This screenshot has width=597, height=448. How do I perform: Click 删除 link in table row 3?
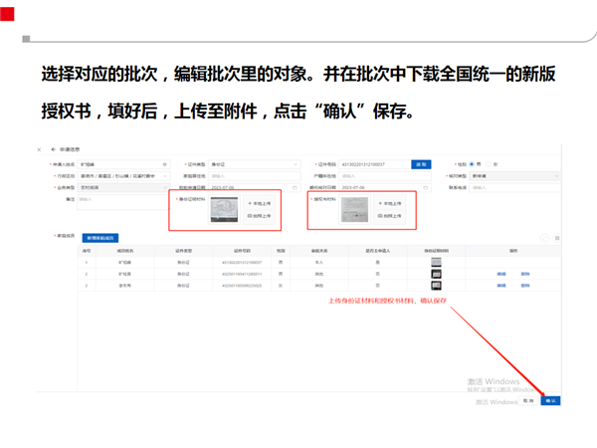pos(525,286)
